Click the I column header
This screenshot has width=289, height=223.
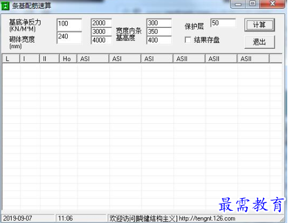pos(30,59)
